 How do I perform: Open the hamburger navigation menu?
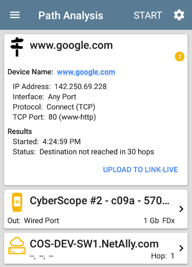pos(15,15)
